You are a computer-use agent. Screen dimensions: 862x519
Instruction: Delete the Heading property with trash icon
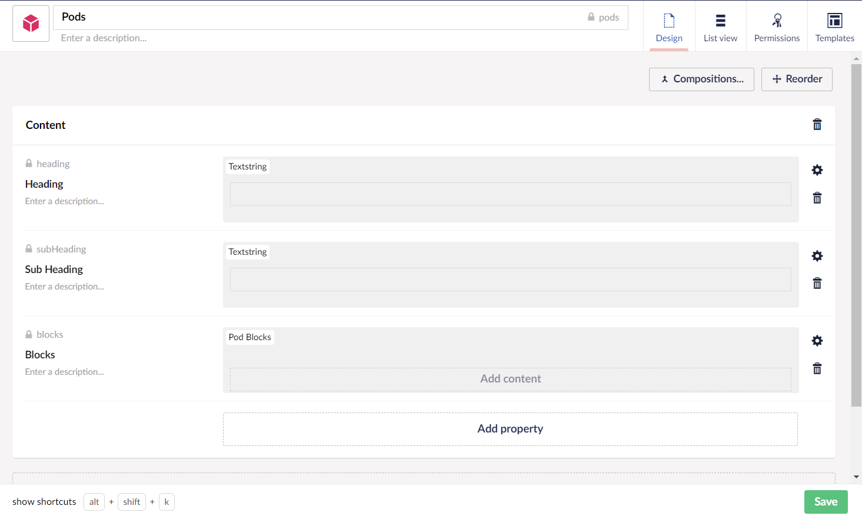pyautogui.click(x=817, y=198)
